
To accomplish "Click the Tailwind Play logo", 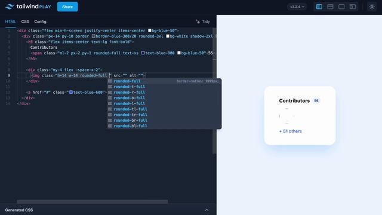I will pos(28,7).
